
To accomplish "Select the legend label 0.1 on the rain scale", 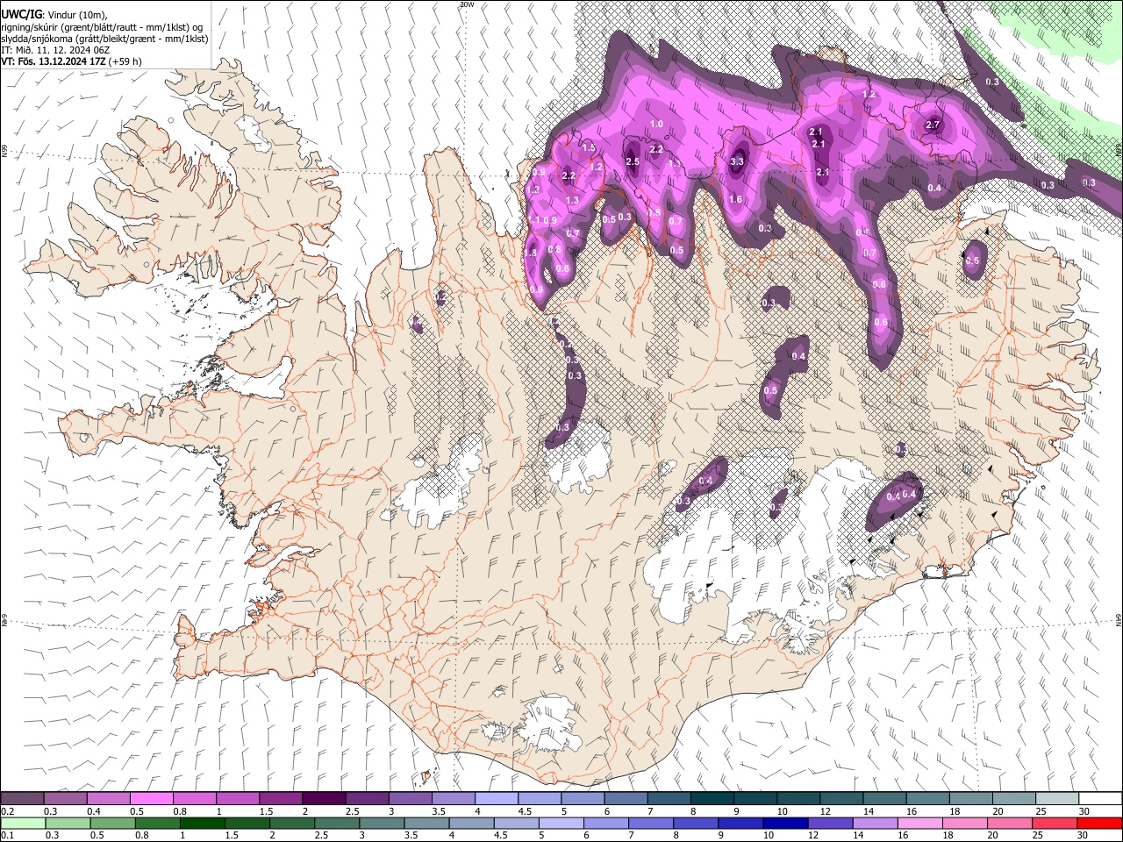I will [x=7, y=835].
